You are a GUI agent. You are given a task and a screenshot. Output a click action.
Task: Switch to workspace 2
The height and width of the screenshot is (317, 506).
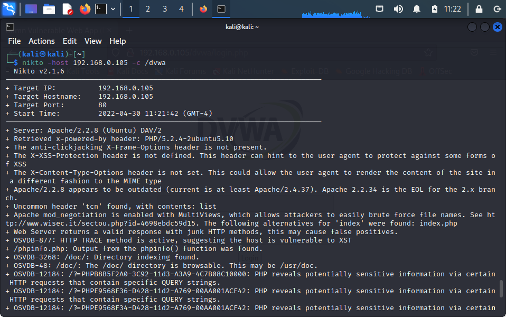pyautogui.click(x=148, y=9)
